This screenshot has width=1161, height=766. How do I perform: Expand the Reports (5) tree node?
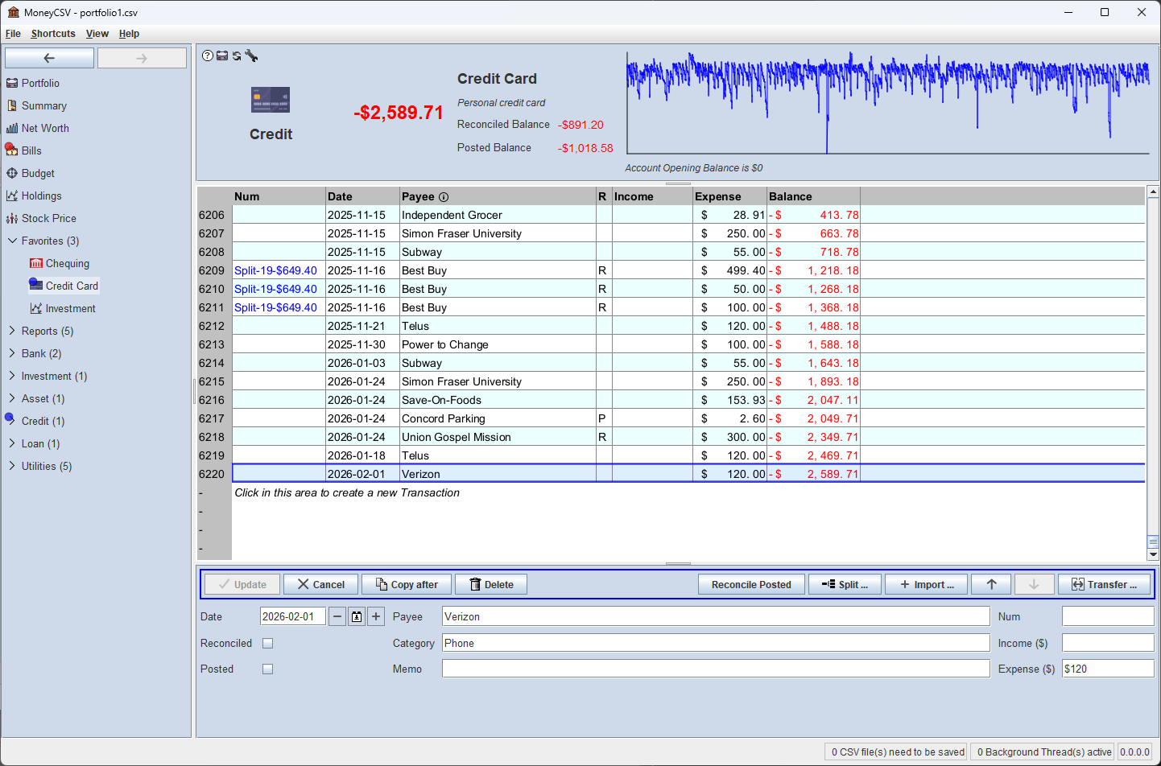[x=12, y=331]
